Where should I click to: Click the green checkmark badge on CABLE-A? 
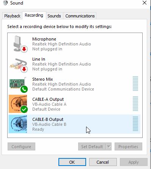[x=24, y=109]
